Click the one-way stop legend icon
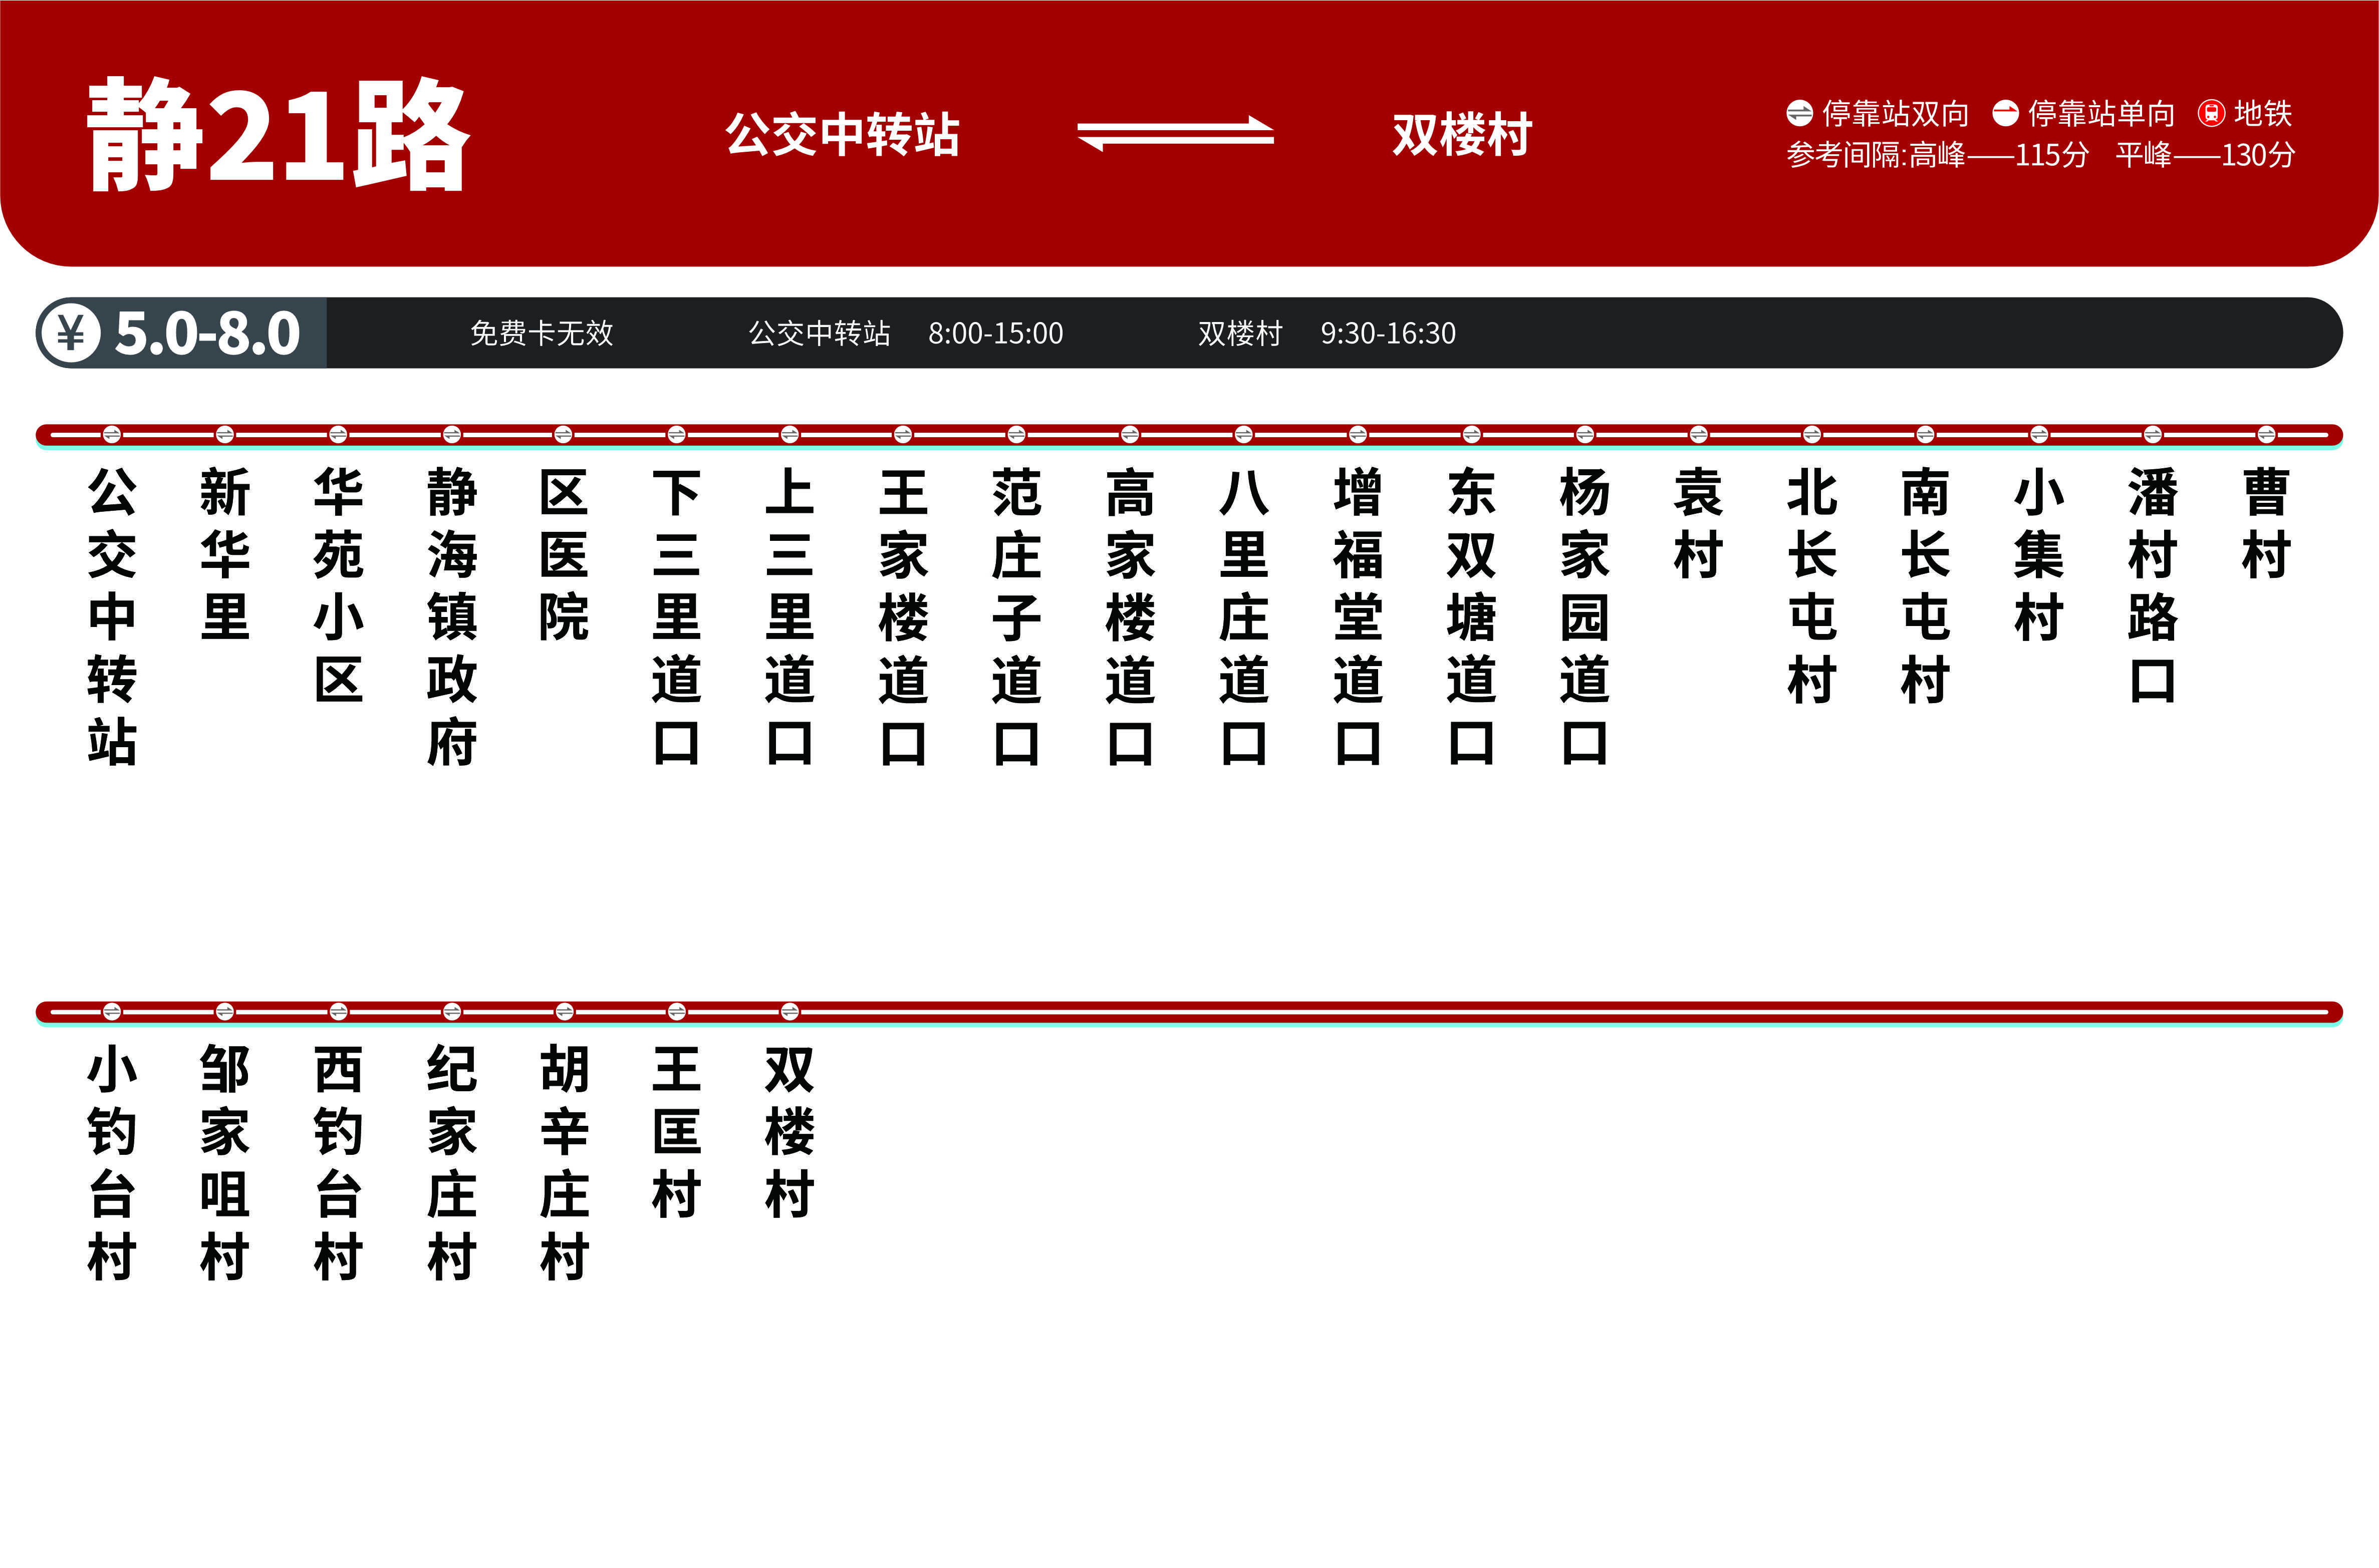The width and height of the screenshot is (2379, 1568). click(x=2005, y=113)
